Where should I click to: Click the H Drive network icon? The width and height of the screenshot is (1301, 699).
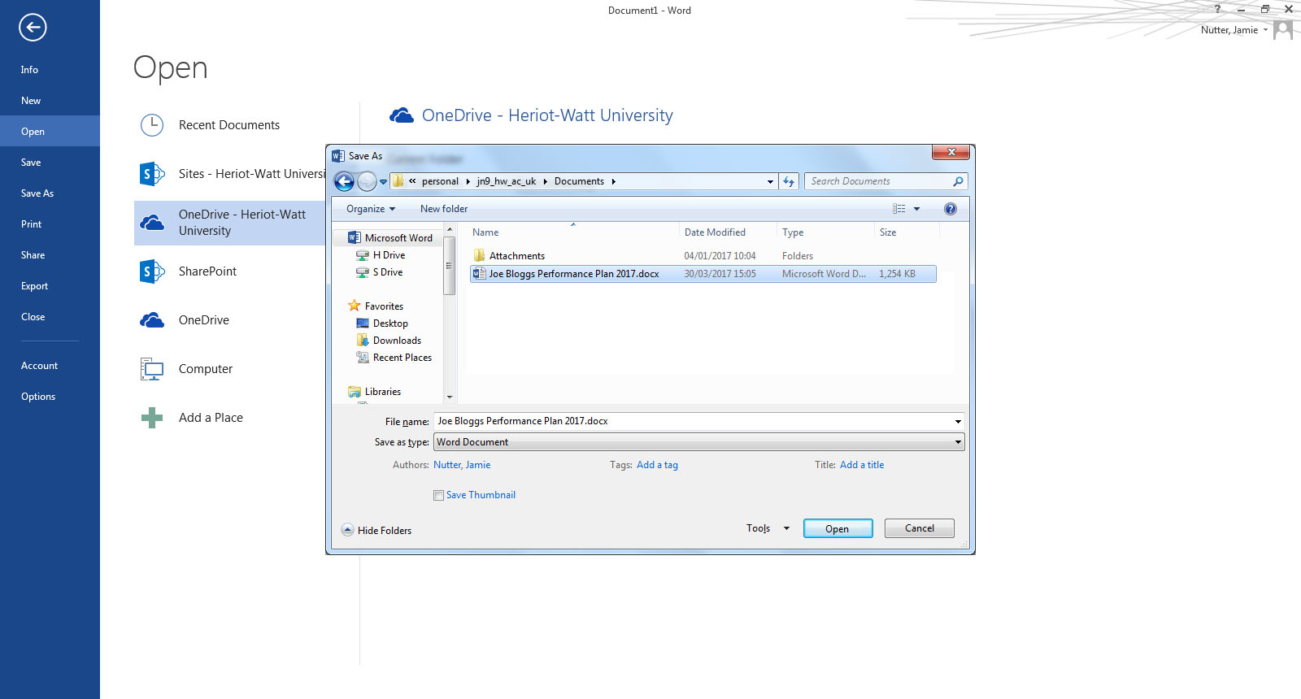[363, 255]
